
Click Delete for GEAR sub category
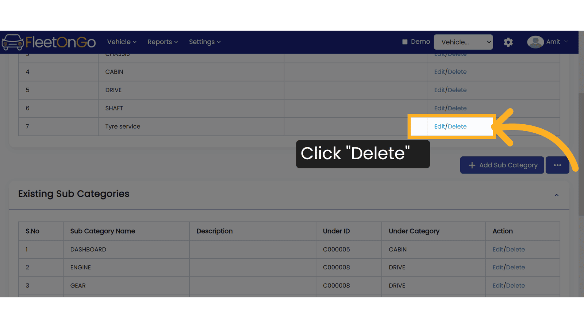pyautogui.click(x=515, y=286)
